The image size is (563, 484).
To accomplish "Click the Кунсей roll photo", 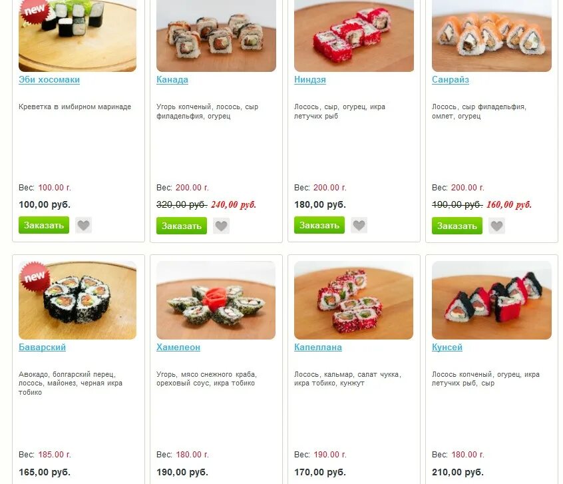I will coord(492,300).
